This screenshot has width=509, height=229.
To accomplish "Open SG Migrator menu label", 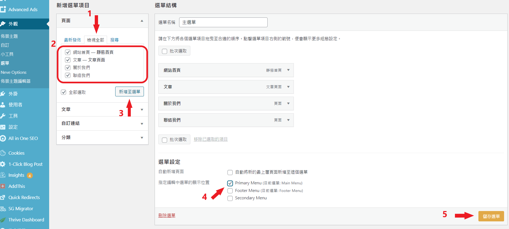I will click(x=21, y=209).
